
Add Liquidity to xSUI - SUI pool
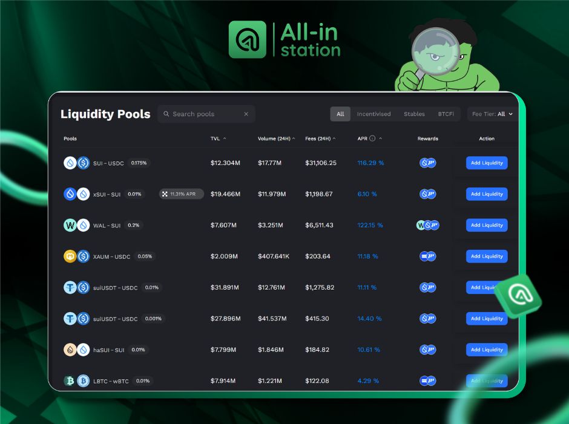487,194
